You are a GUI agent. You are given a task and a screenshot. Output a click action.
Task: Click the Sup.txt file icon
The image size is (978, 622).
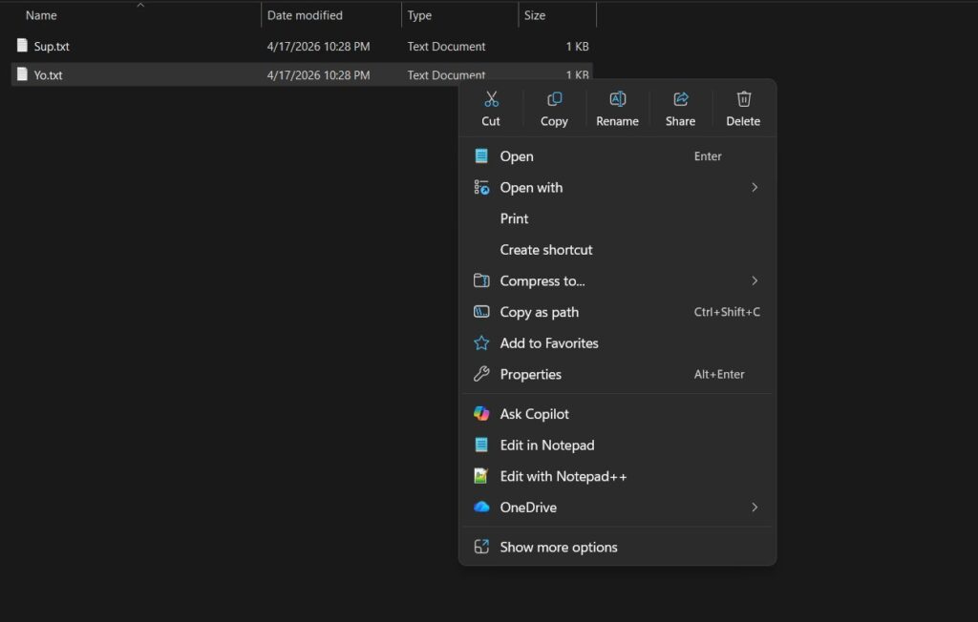(x=23, y=46)
